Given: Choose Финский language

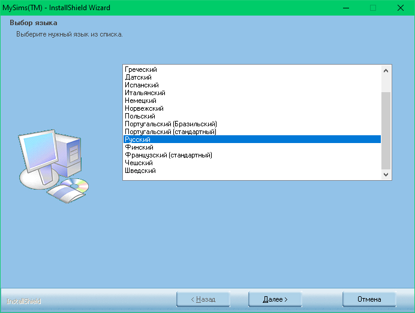Looking at the screenshot, I should click(x=252, y=147).
